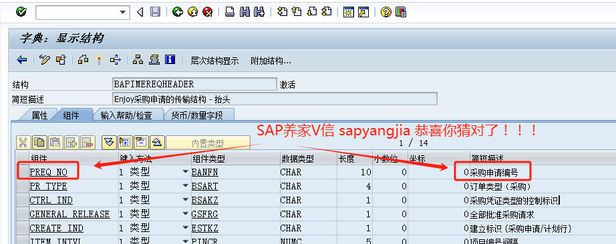Click the Save floppy disk icon

pyautogui.click(x=156, y=12)
